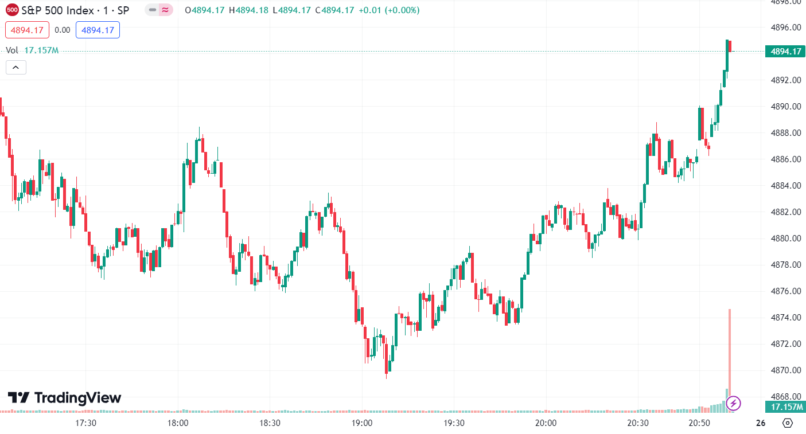This screenshot has width=806, height=434.
Task: Click the 20:30 time axis label
Action: pyautogui.click(x=638, y=423)
